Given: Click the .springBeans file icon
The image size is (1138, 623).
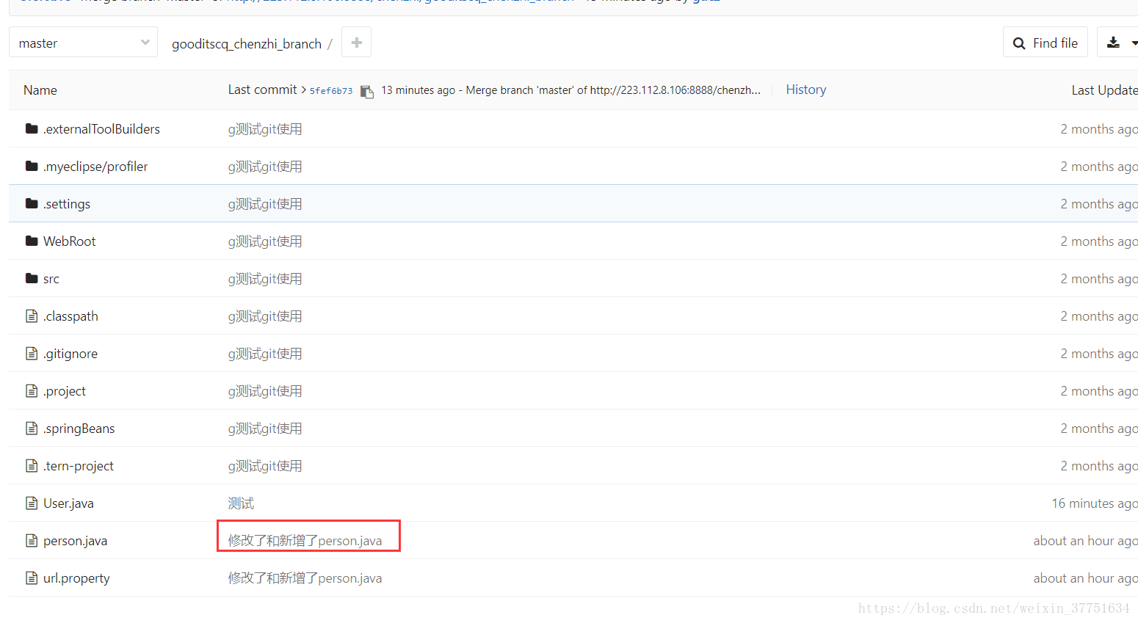Looking at the screenshot, I should click(32, 428).
